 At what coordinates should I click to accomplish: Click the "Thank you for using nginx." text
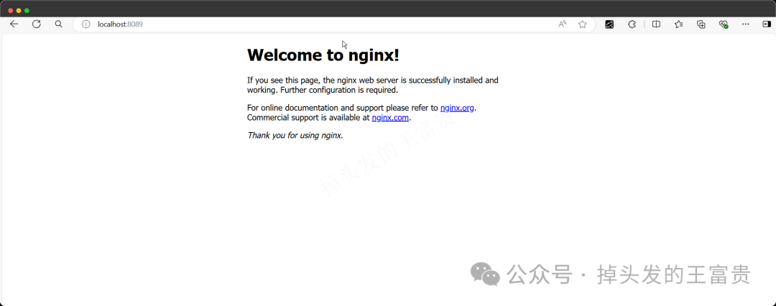[295, 135]
